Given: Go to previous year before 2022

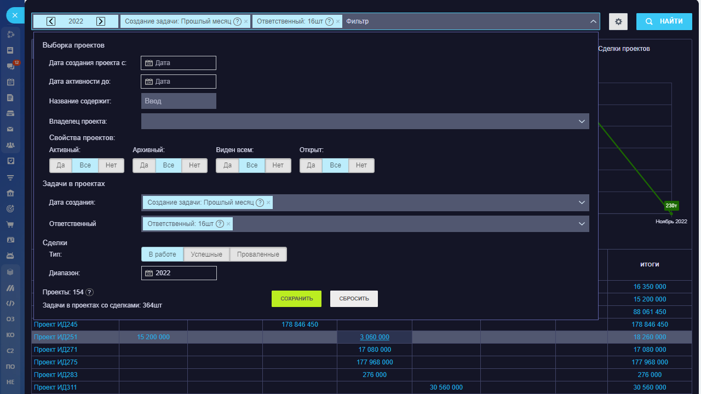Looking at the screenshot, I should [51, 21].
